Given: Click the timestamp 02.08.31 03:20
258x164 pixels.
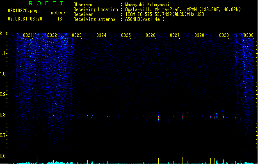Looking at the screenshot, I should pyautogui.click(x=25, y=19).
